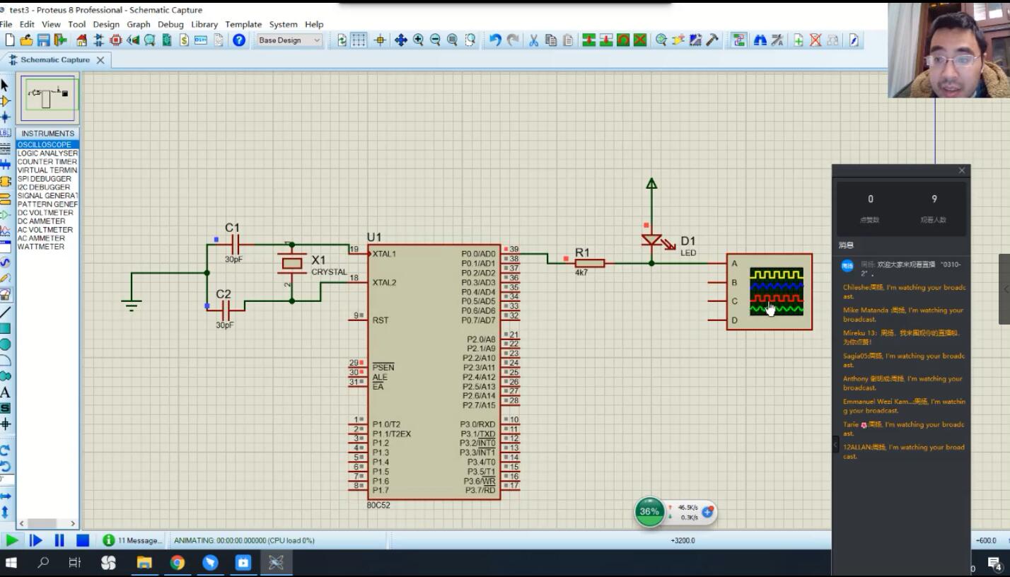Toggle the wire autorouter button
Image resolution: width=1010 pixels, height=577 pixels.
738,40
